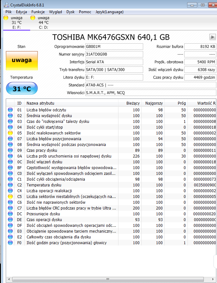The width and height of the screenshot is (217, 283).
Task: Click the blue status icon for attribute F0
Action: tap(10, 243)
